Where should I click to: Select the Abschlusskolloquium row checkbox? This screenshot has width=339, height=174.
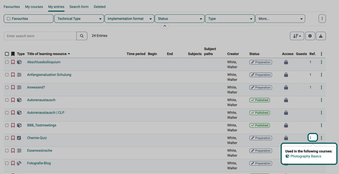coord(7,62)
